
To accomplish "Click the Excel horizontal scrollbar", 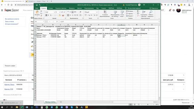I will [133, 102].
